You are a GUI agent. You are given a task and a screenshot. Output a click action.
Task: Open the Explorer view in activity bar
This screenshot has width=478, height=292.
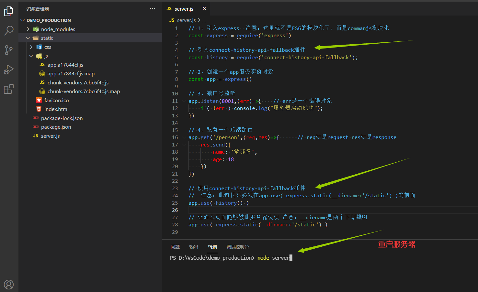coord(9,11)
